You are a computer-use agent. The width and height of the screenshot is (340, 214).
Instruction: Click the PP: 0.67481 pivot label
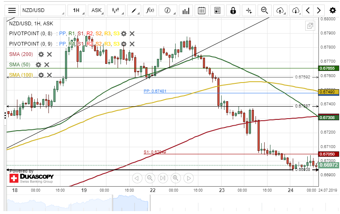155,91
